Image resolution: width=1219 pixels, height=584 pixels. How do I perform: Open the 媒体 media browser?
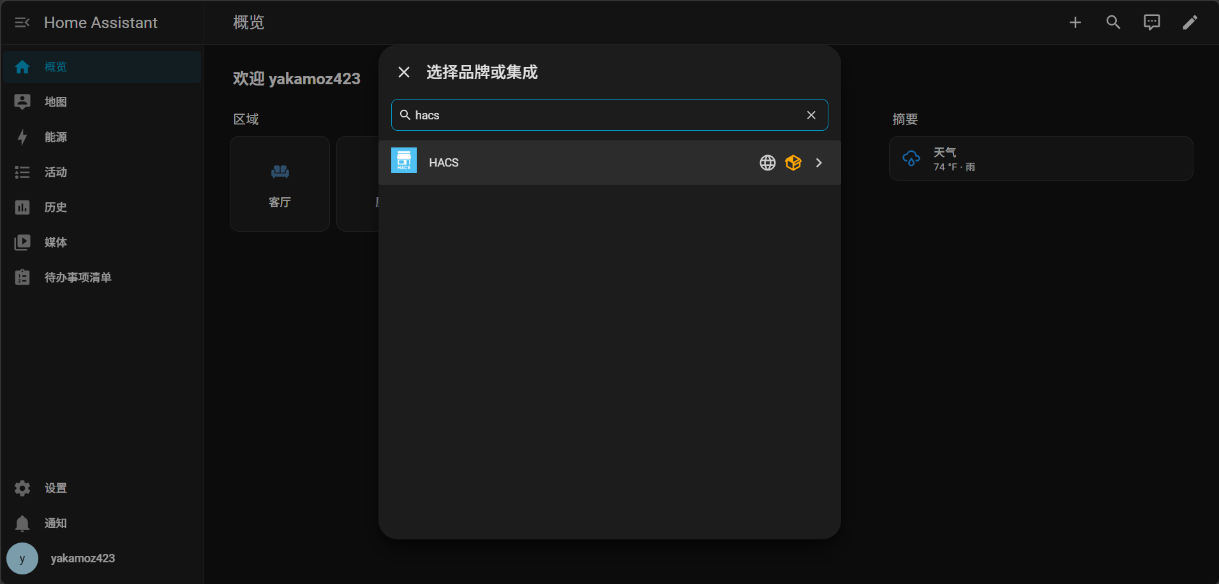pyautogui.click(x=102, y=243)
